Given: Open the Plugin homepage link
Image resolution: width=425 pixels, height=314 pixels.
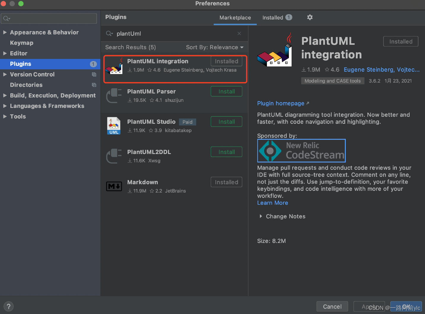Looking at the screenshot, I should [281, 103].
